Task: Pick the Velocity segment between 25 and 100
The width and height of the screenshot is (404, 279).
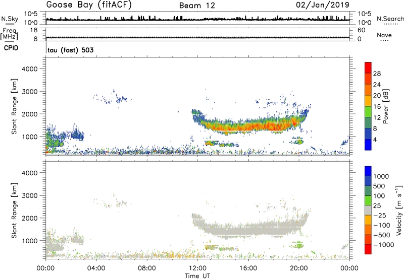Action: coord(368,200)
